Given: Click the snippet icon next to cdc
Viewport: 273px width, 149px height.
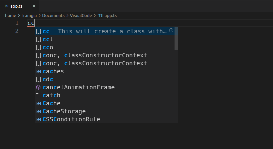Looking at the screenshot, I should (x=38, y=79).
